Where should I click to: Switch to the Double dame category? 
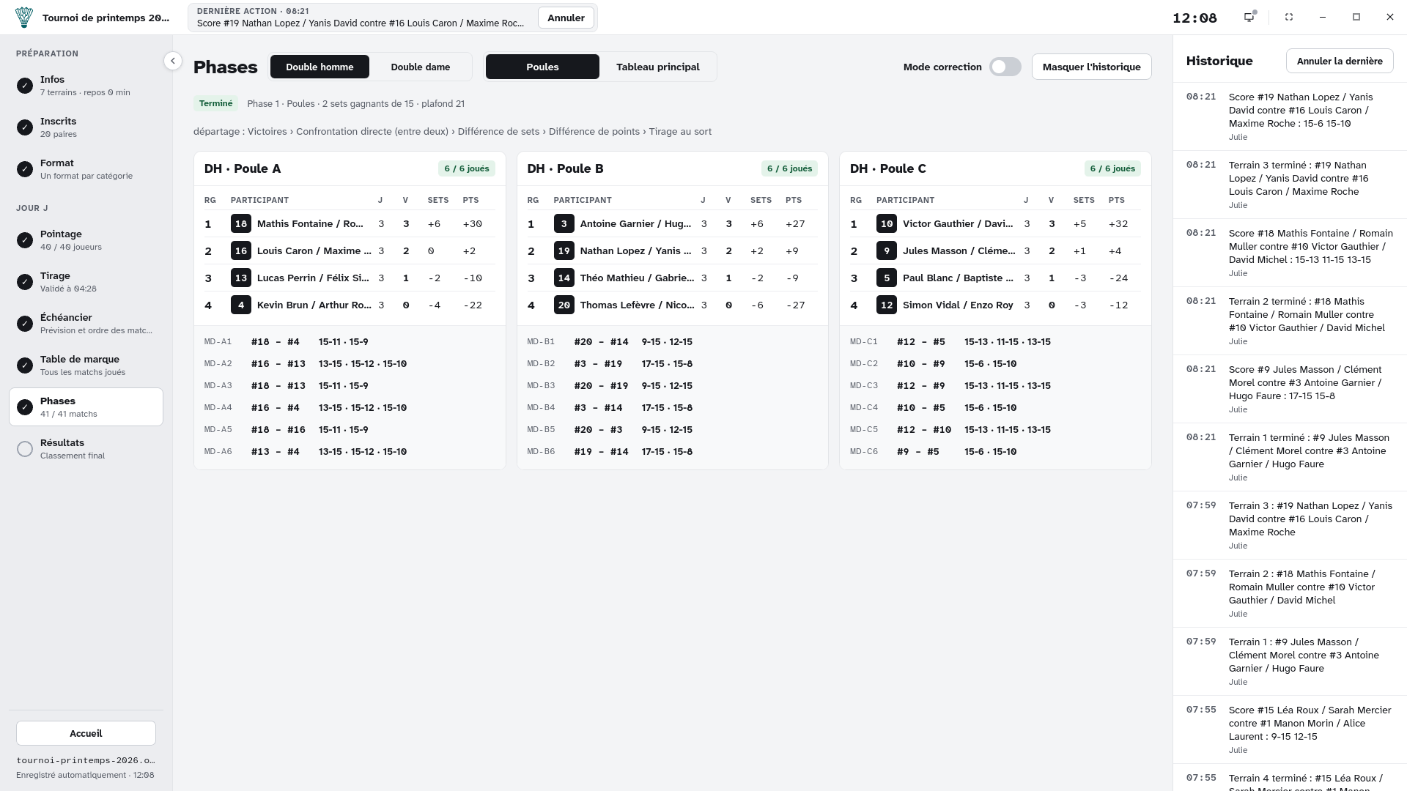click(x=421, y=67)
